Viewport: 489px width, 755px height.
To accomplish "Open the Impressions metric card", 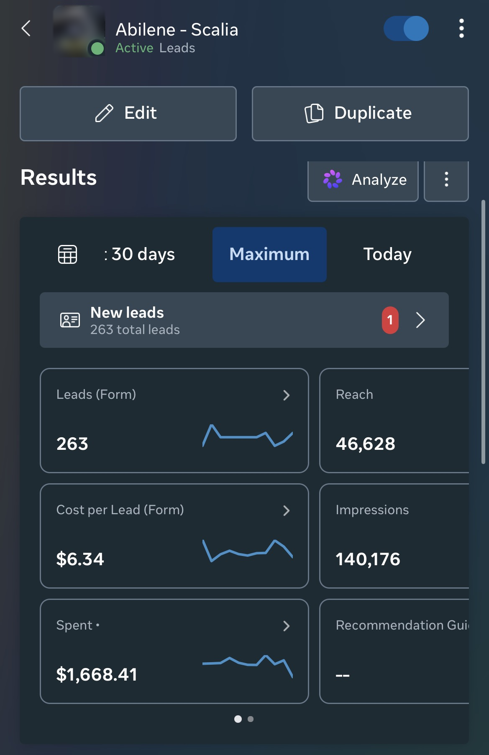I will pos(394,536).
